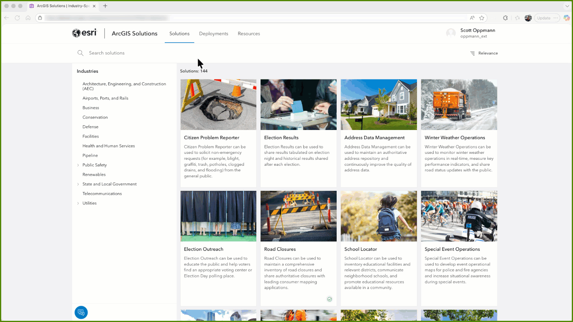Screen dimensions: 573x322
Task: Open the Address Data Management thumbnail
Action: click(379, 105)
